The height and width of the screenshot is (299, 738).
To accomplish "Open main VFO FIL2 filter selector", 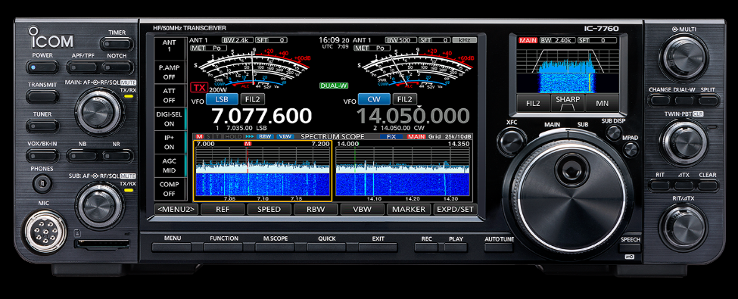I will [x=253, y=99].
